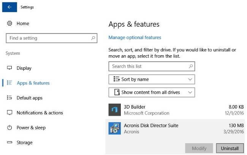Click the Notifications & actions speech icon
Screen dimensions: 247x155
(9, 113)
